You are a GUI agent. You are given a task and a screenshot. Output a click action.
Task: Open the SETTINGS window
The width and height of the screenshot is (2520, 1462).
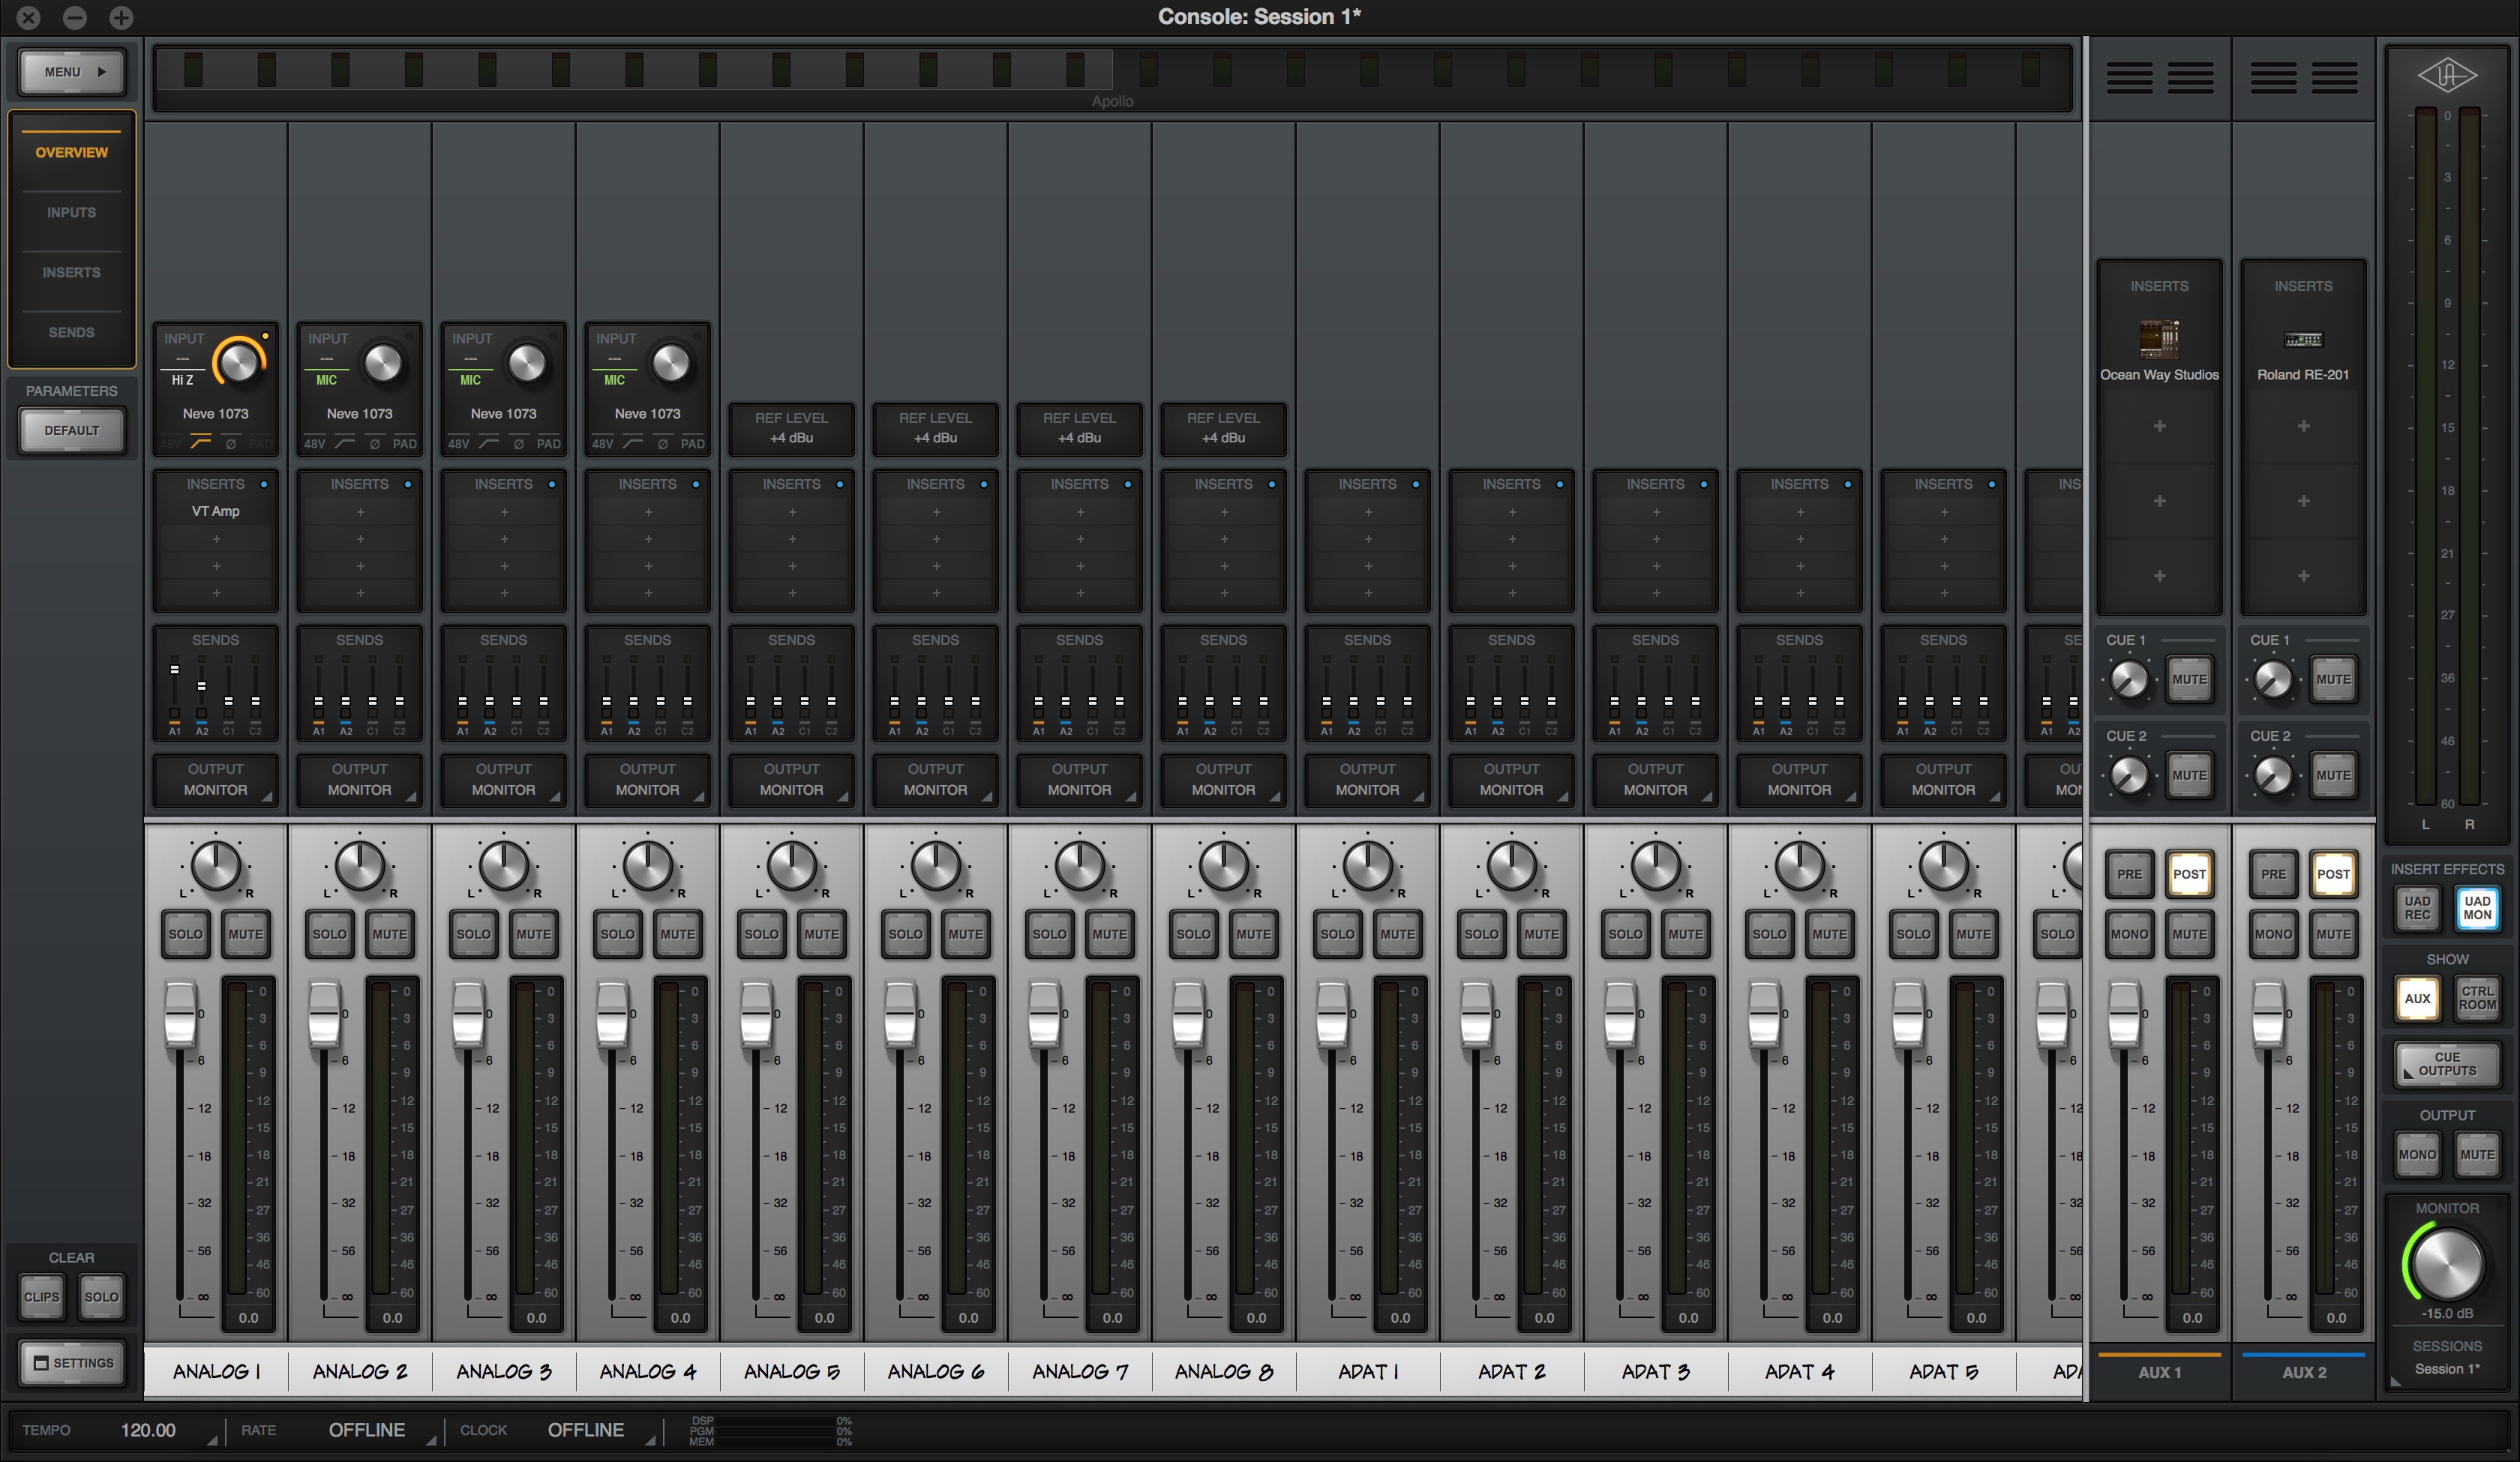[x=73, y=1363]
